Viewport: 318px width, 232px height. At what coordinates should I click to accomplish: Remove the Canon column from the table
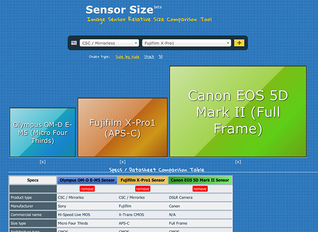tap(200, 189)
